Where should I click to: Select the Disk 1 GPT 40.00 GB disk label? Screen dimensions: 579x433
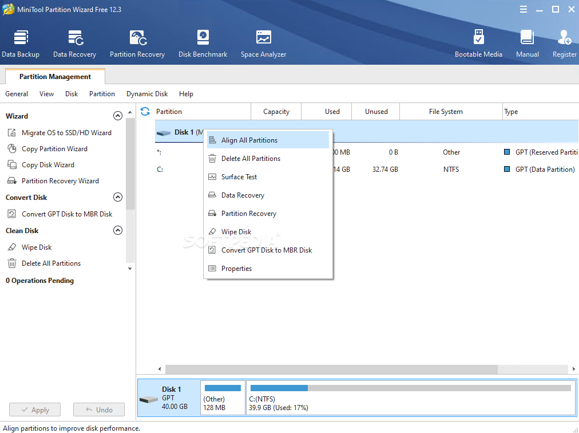pyautogui.click(x=169, y=398)
